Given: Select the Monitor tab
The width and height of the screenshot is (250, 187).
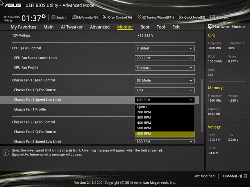Looking at the screenshot, I should point(125,27).
